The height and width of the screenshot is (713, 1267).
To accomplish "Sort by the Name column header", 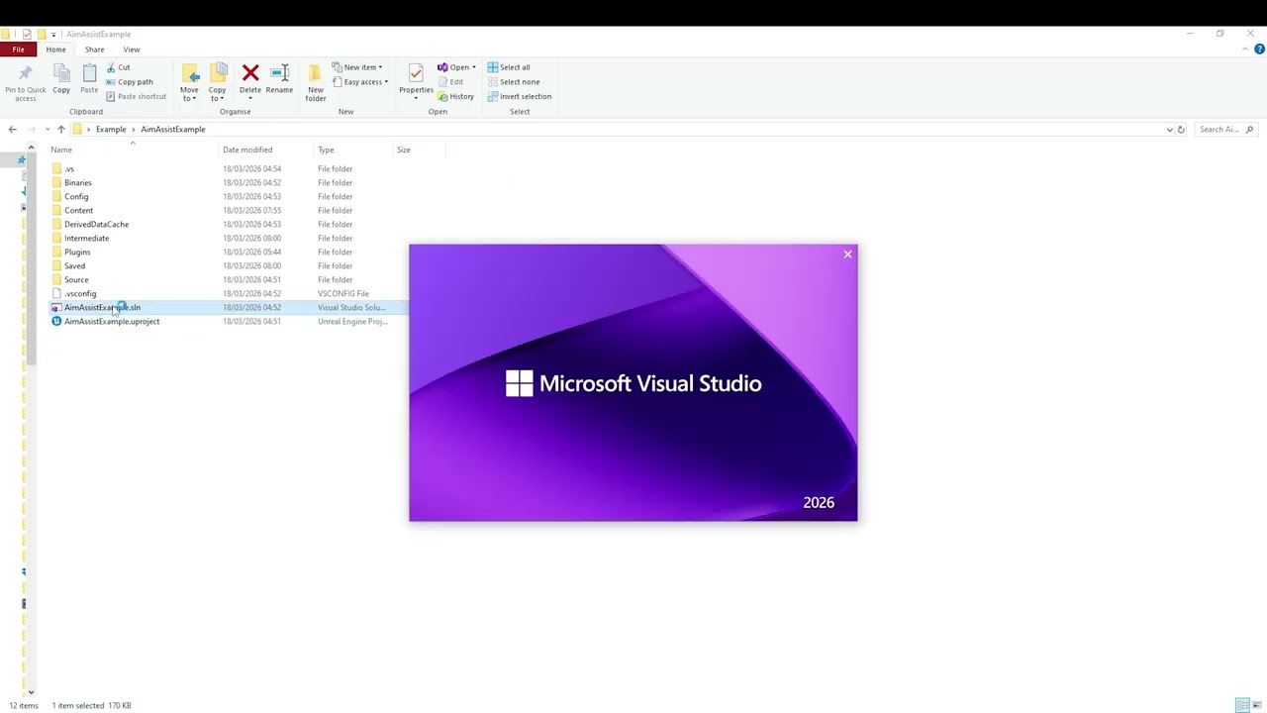I will pos(133,150).
